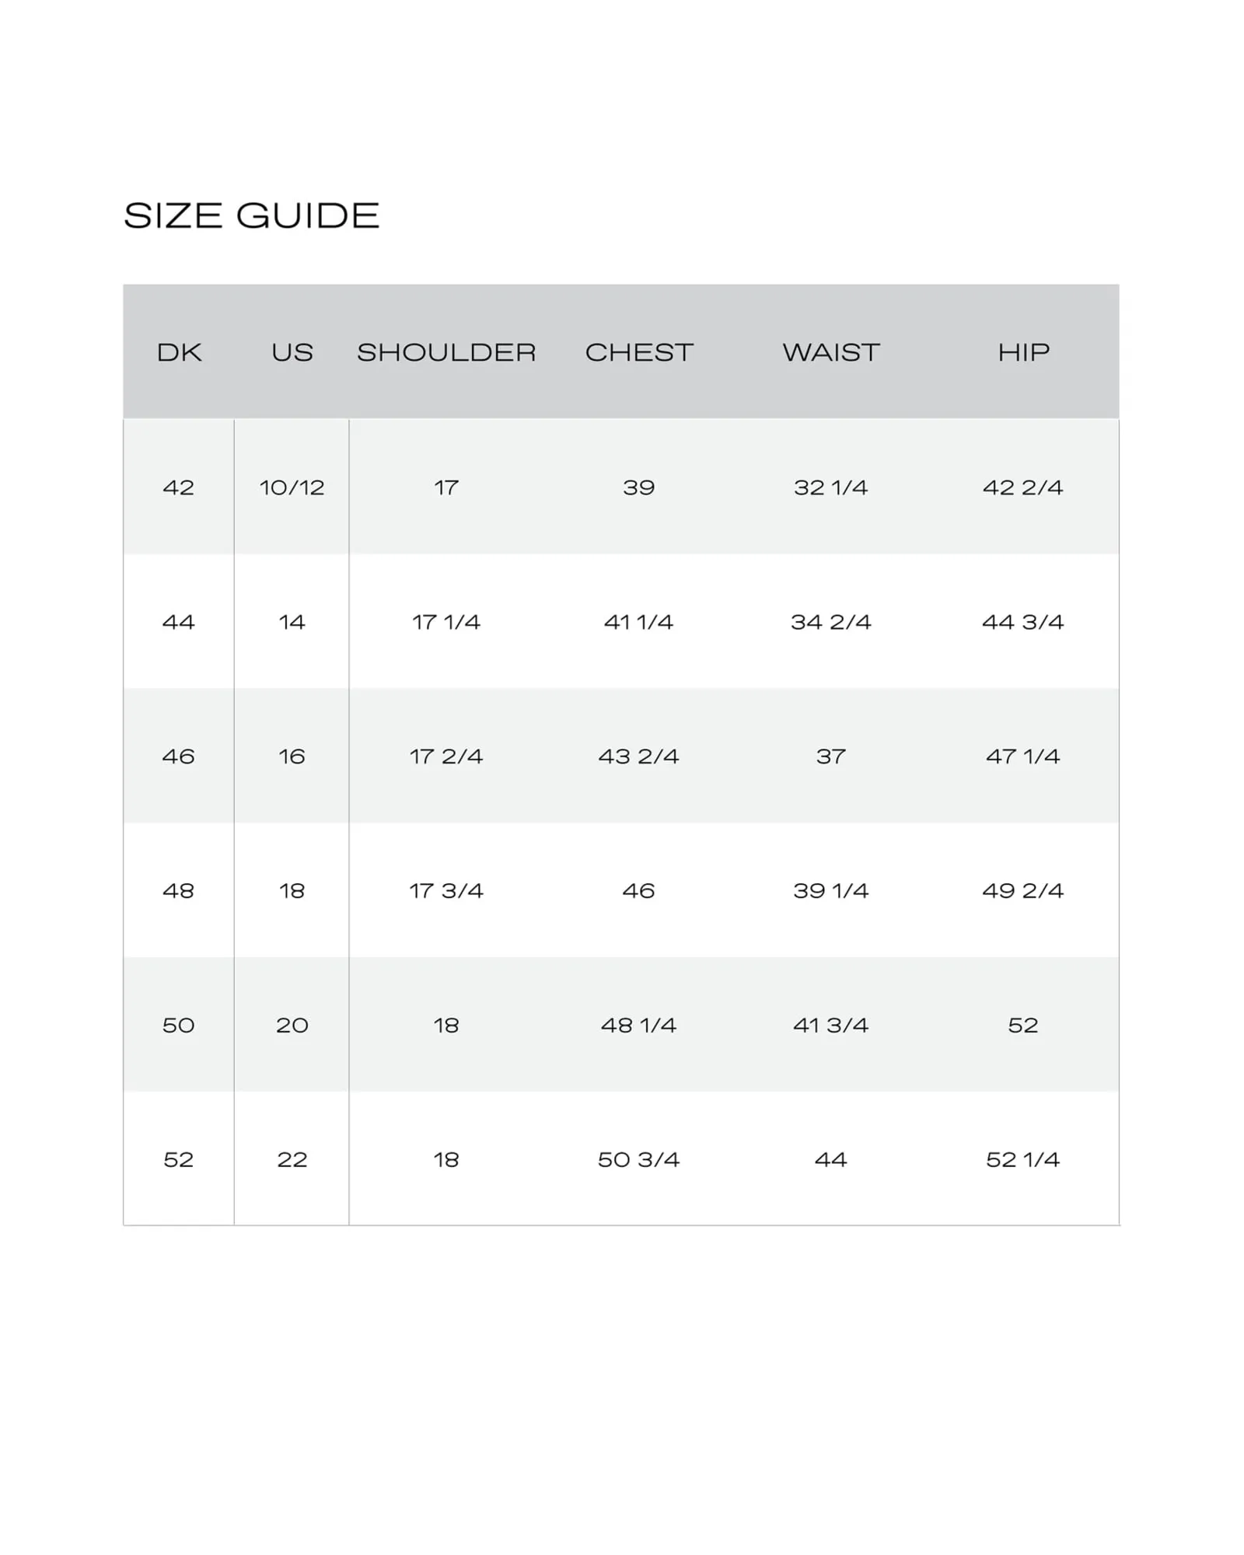1244x1555 pixels.
Task: Select DK size 50 cell
Action: (178, 1026)
